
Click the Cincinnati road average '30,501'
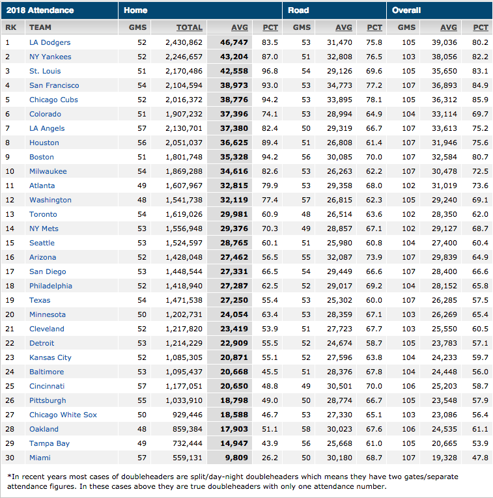tap(339, 386)
